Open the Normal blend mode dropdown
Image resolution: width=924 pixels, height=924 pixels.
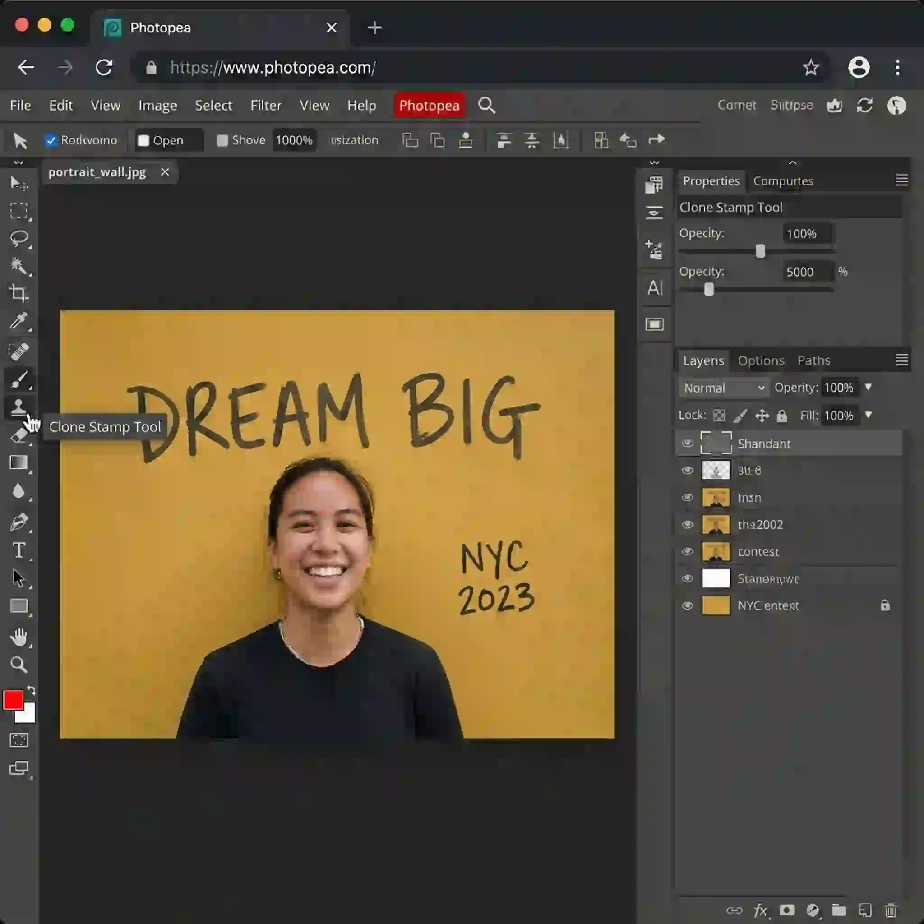[x=724, y=388]
